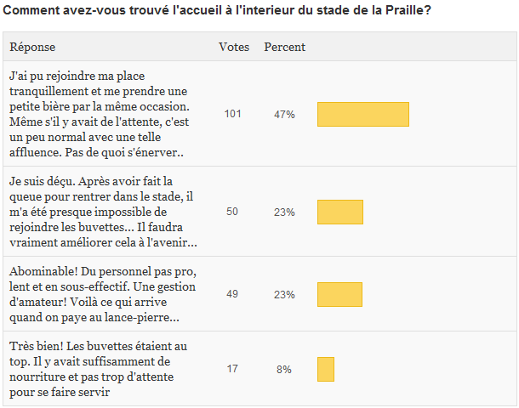Select the answer starting "Abominable!"
Viewport: 519px width, 408px height.
(102, 294)
